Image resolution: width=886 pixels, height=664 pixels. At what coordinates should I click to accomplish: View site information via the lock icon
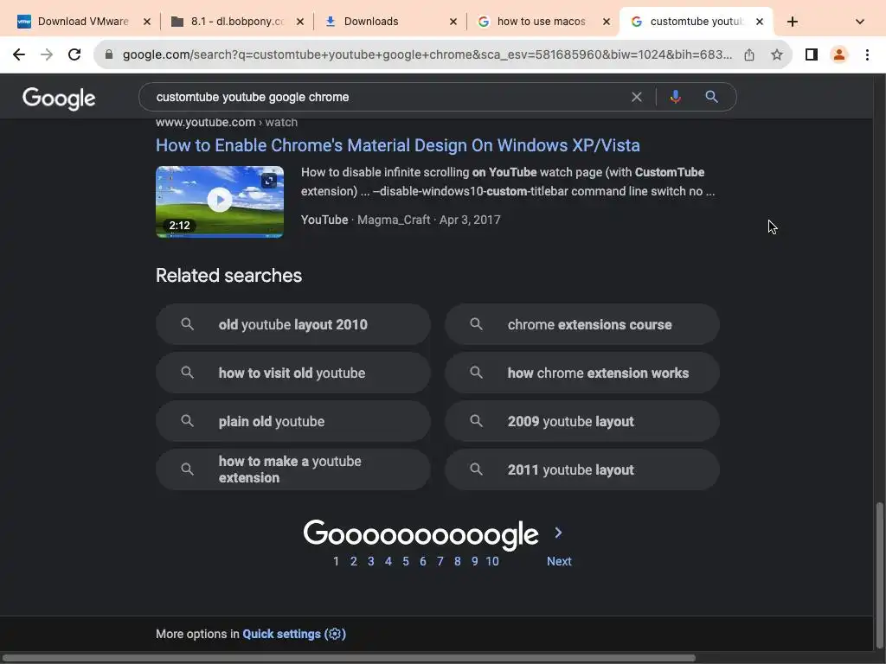pyautogui.click(x=109, y=54)
